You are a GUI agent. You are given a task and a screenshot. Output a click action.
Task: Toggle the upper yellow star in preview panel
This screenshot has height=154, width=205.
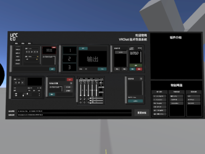[38, 57]
